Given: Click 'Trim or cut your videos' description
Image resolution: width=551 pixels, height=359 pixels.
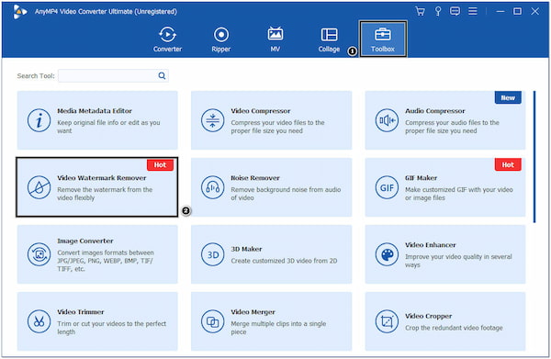Looking at the screenshot, I should 112,328.
